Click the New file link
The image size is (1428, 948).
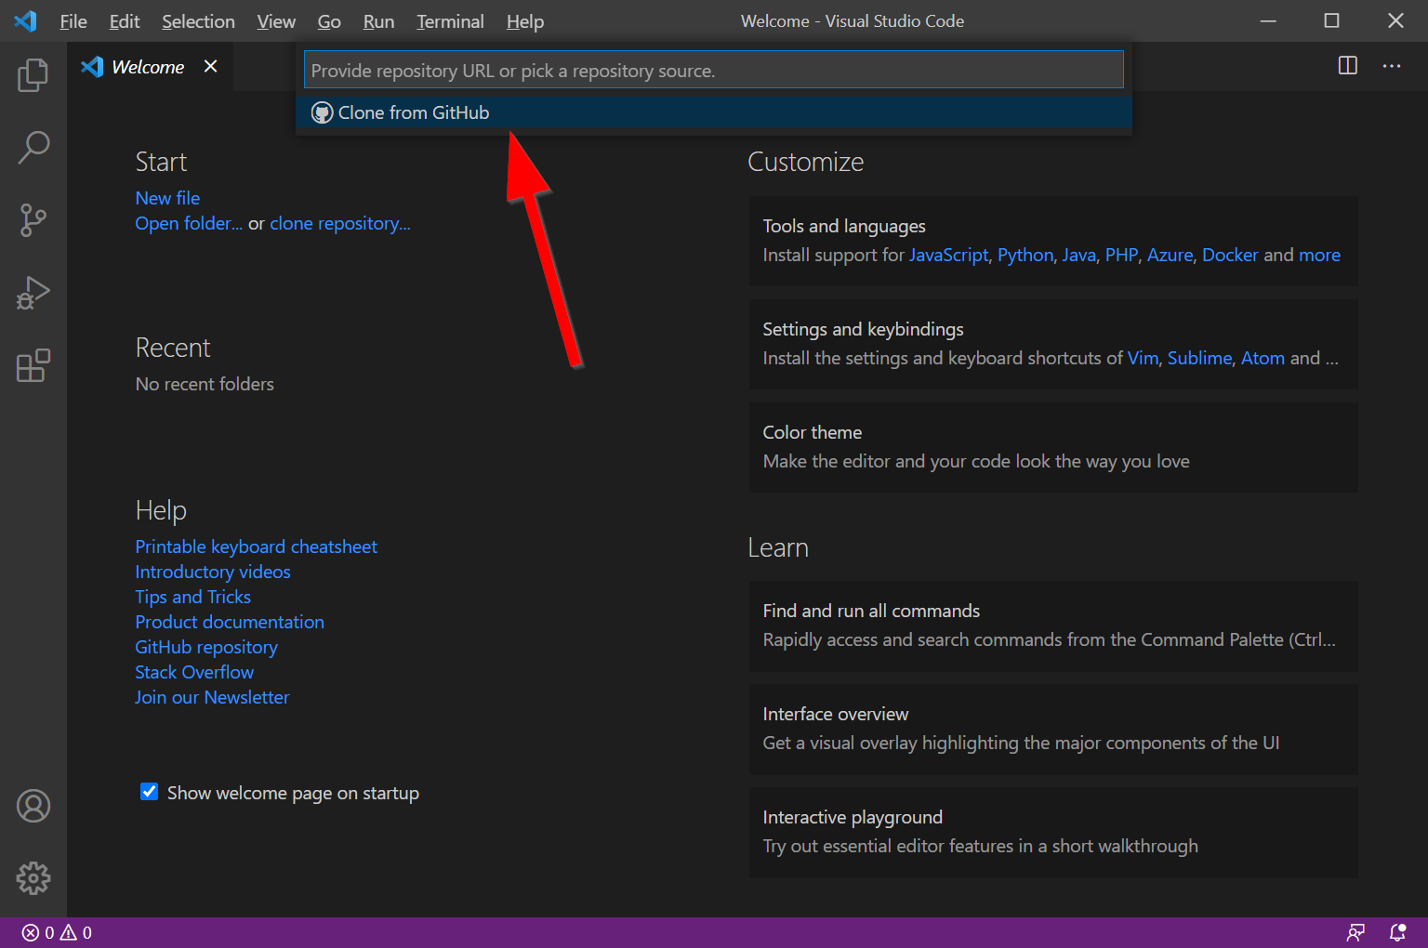[x=167, y=198]
